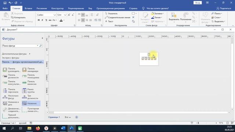Select Панель вакансии shape
This screenshot has width=235, height=132.
click(29, 83)
